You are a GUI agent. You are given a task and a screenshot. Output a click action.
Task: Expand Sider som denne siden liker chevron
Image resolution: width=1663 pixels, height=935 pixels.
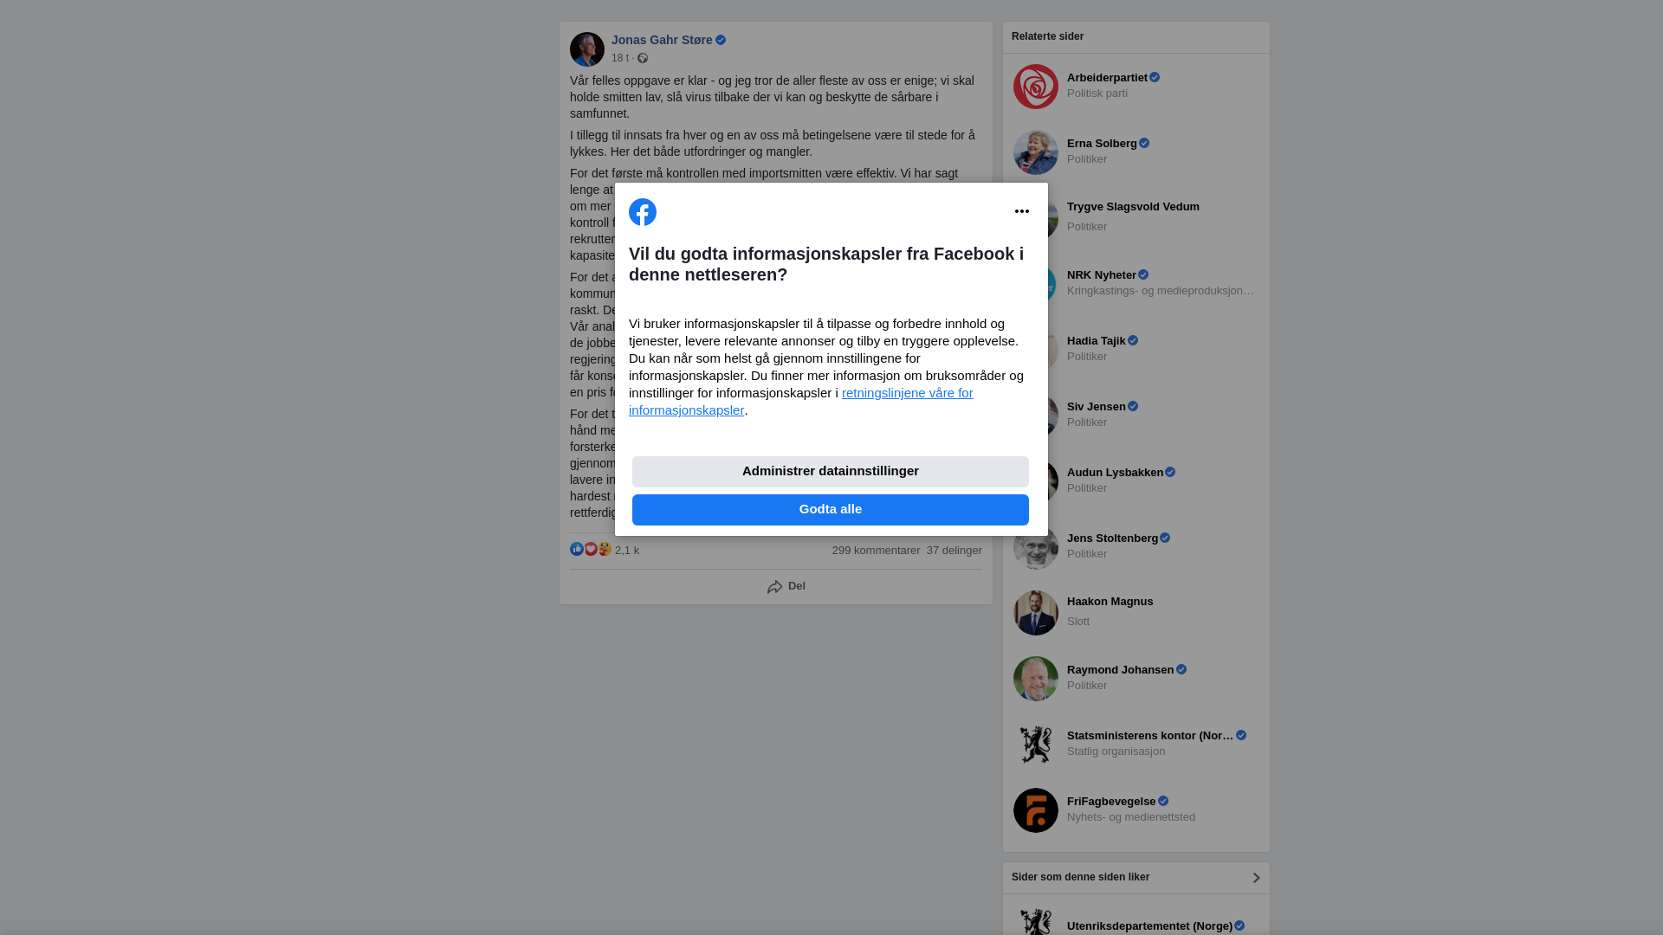1256,878
